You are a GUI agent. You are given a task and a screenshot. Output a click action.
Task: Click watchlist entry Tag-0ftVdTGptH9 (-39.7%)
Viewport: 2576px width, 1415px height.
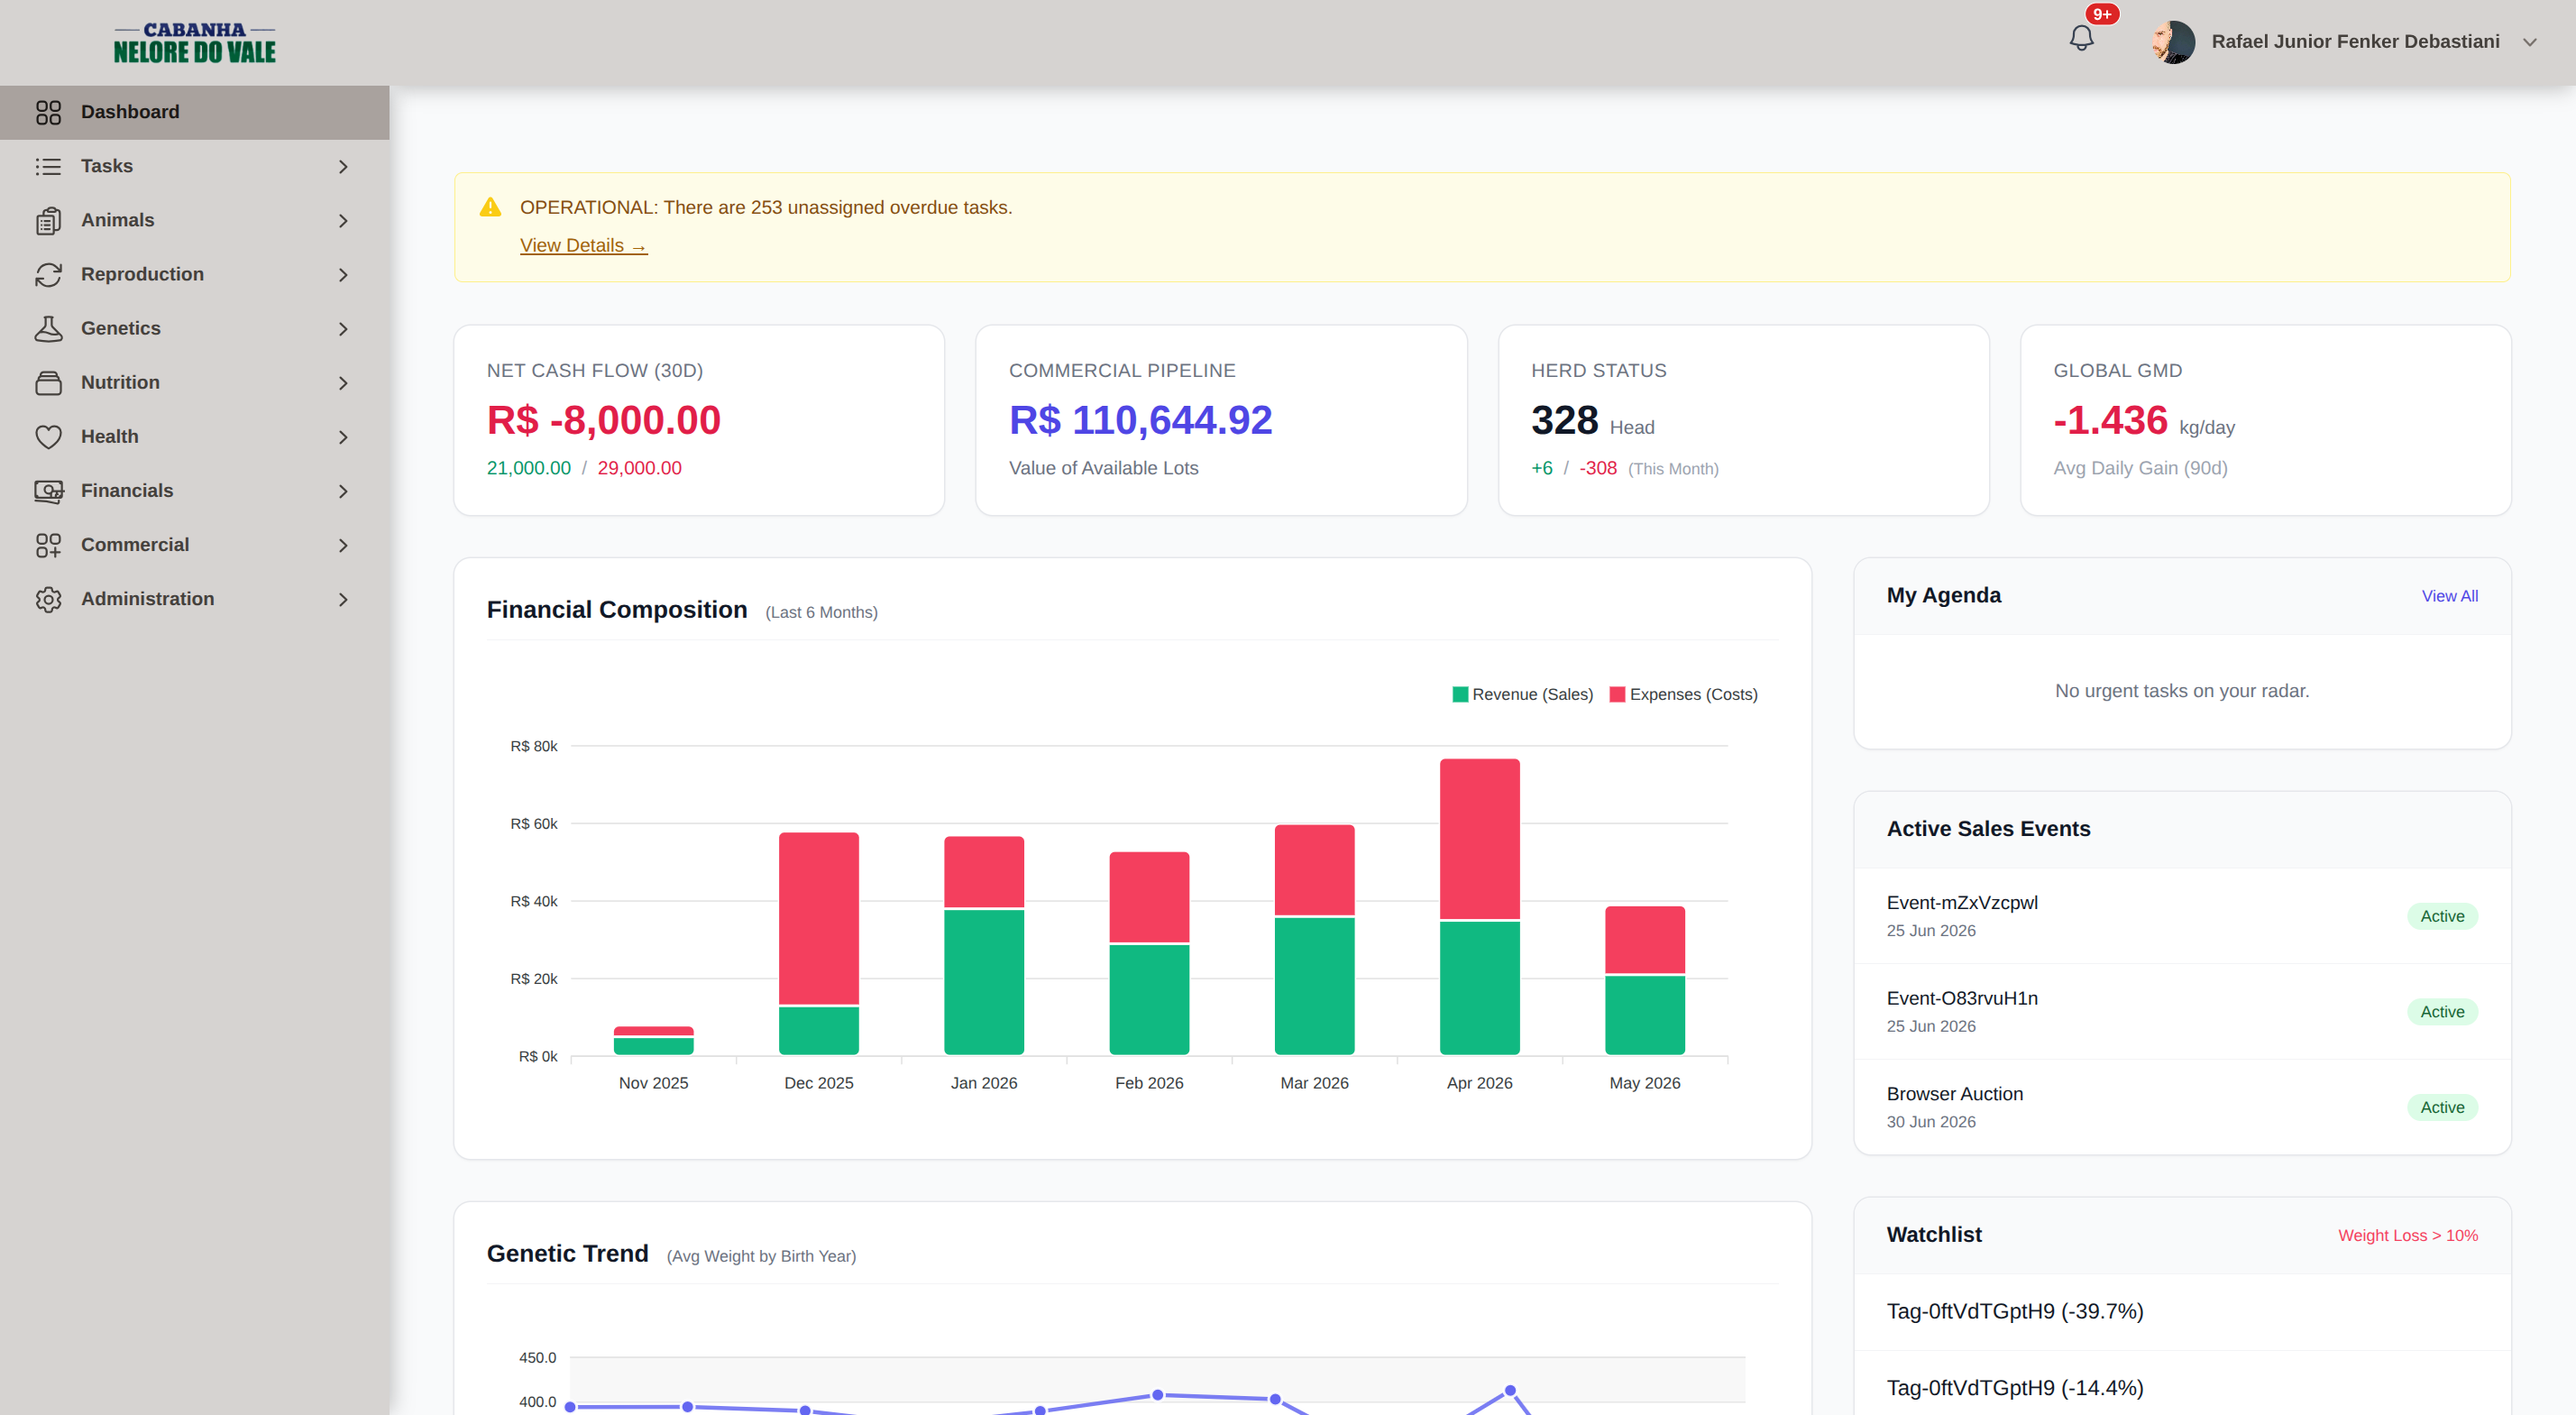tap(2014, 1311)
